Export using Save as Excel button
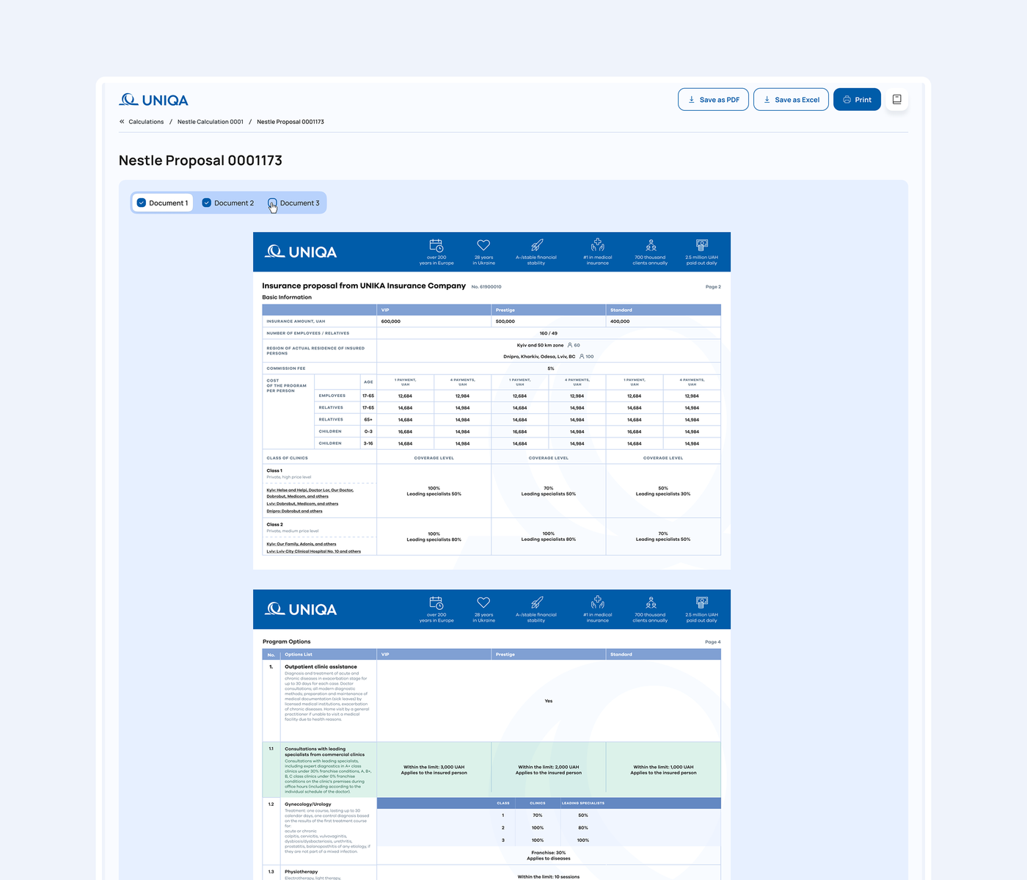Viewport: 1027px width, 880px height. (791, 99)
